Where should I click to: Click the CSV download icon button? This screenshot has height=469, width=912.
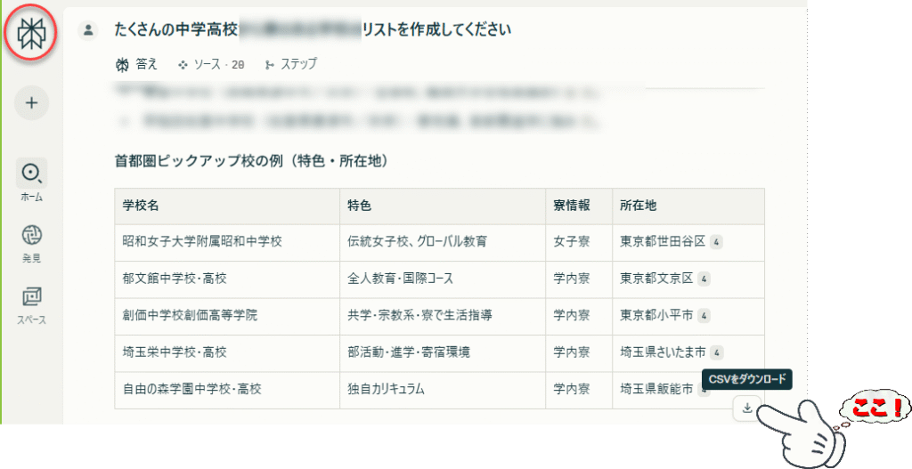[747, 408]
